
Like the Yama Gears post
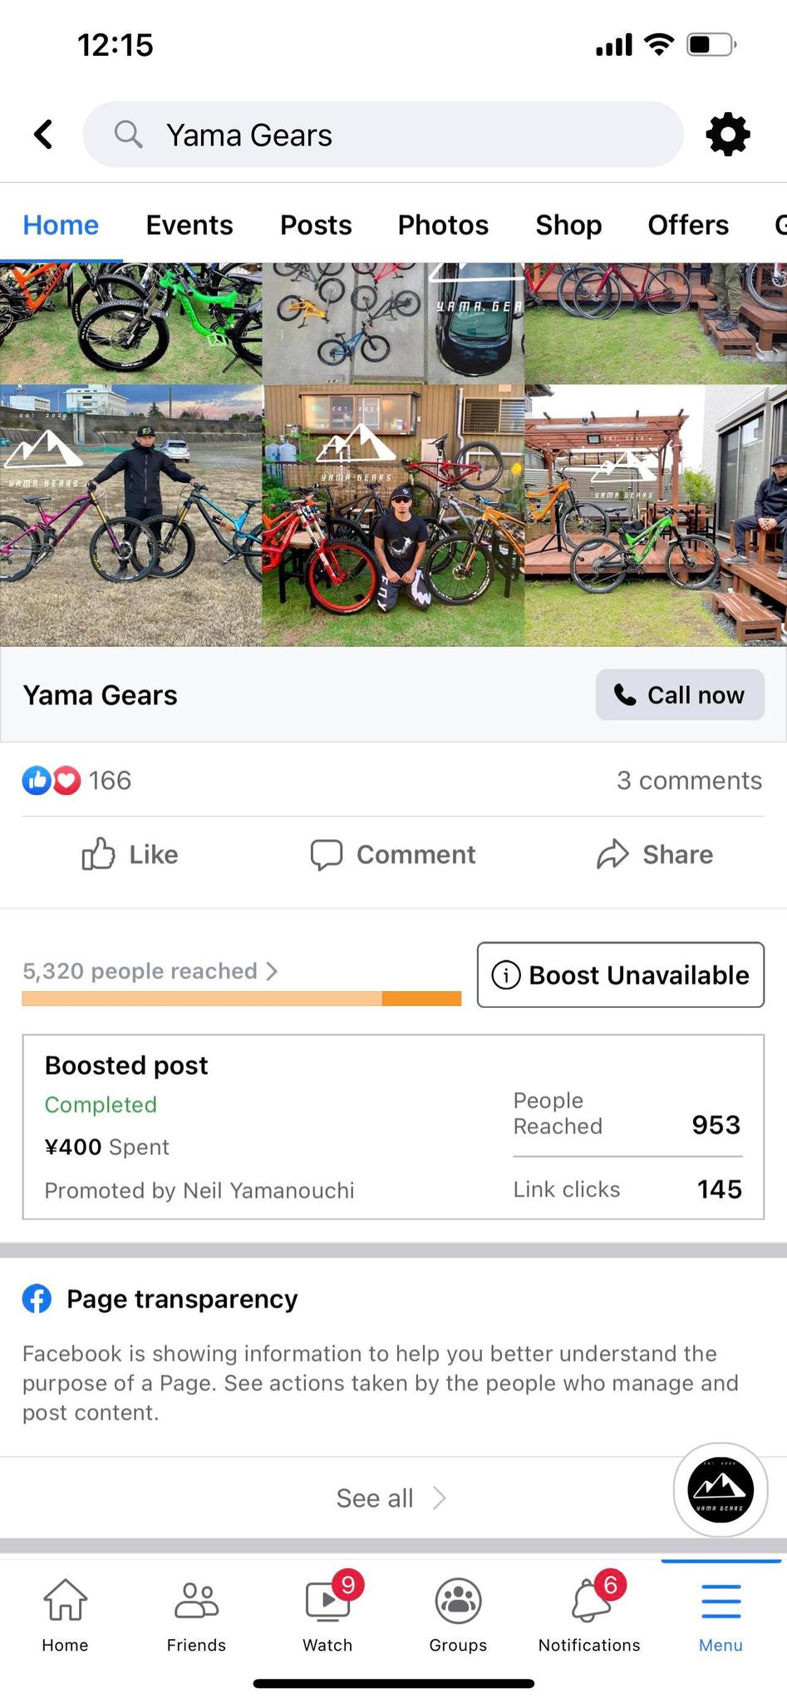click(130, 854)
